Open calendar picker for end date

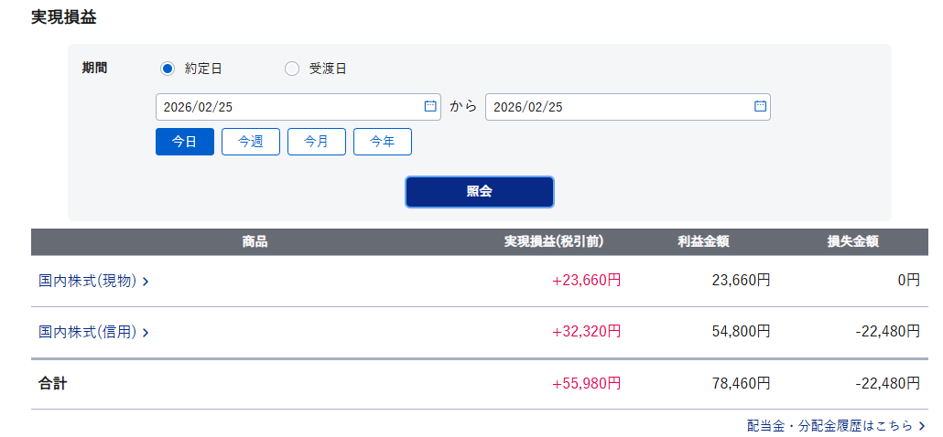point(760,106)
